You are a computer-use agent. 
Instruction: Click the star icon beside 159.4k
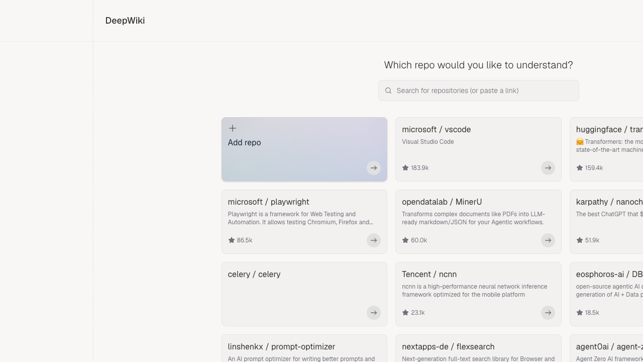[x=580, y=168]
